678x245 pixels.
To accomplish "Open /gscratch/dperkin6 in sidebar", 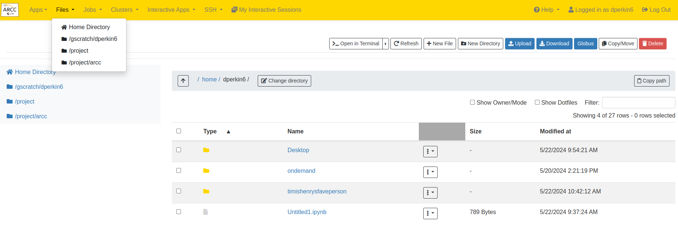I will (x=35, y=87).
